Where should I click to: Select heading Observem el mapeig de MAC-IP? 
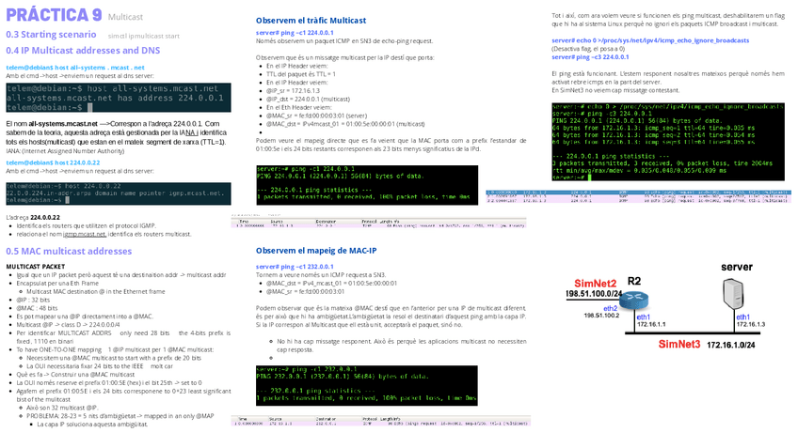[x=316, y=251]
